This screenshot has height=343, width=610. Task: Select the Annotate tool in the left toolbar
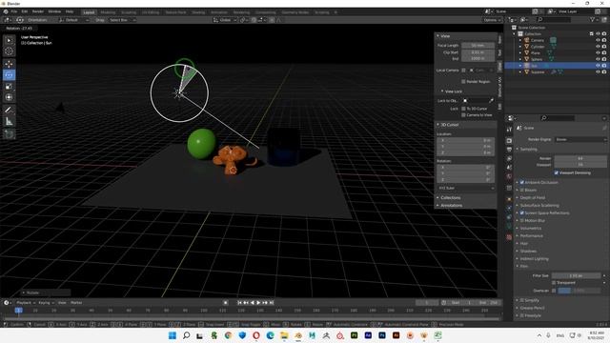point(9,111)
